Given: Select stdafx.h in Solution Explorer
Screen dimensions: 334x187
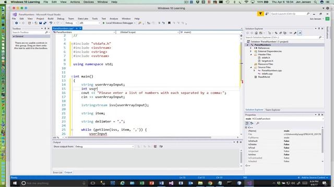Looking at the screenshot, I should pyautogui.click(x=266, y=58).
